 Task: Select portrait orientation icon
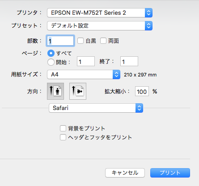pyautogui.click(x=55, y=91)
